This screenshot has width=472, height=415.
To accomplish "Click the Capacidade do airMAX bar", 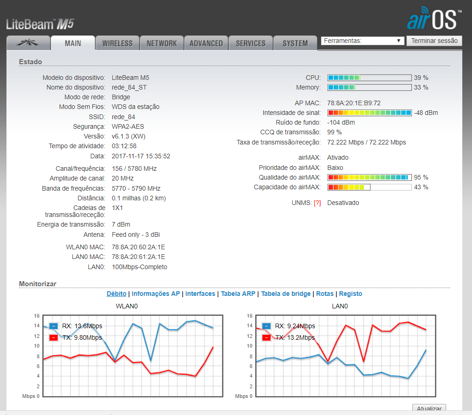I will (x=369, y=187).
